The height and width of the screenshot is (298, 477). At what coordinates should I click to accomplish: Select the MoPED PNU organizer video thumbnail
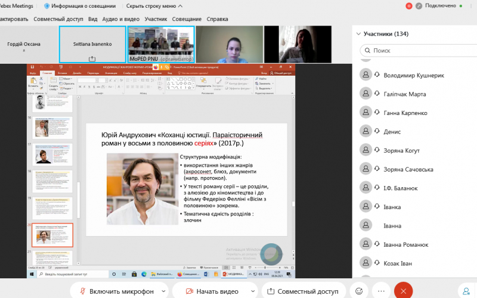pyautogui.click(x=161, y=44)
